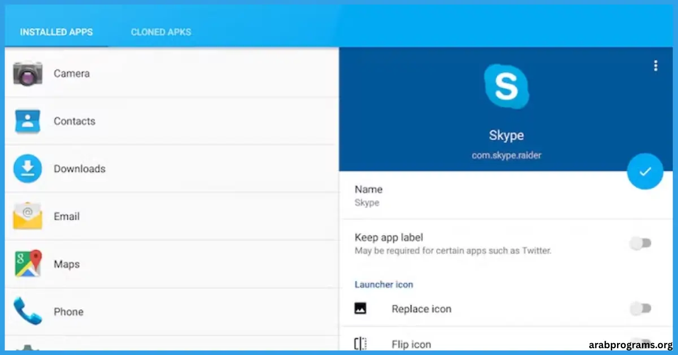Screen dimensions: 678x355
Task: Click the Replace icon image symbol
Action: (x=360, y=309)
